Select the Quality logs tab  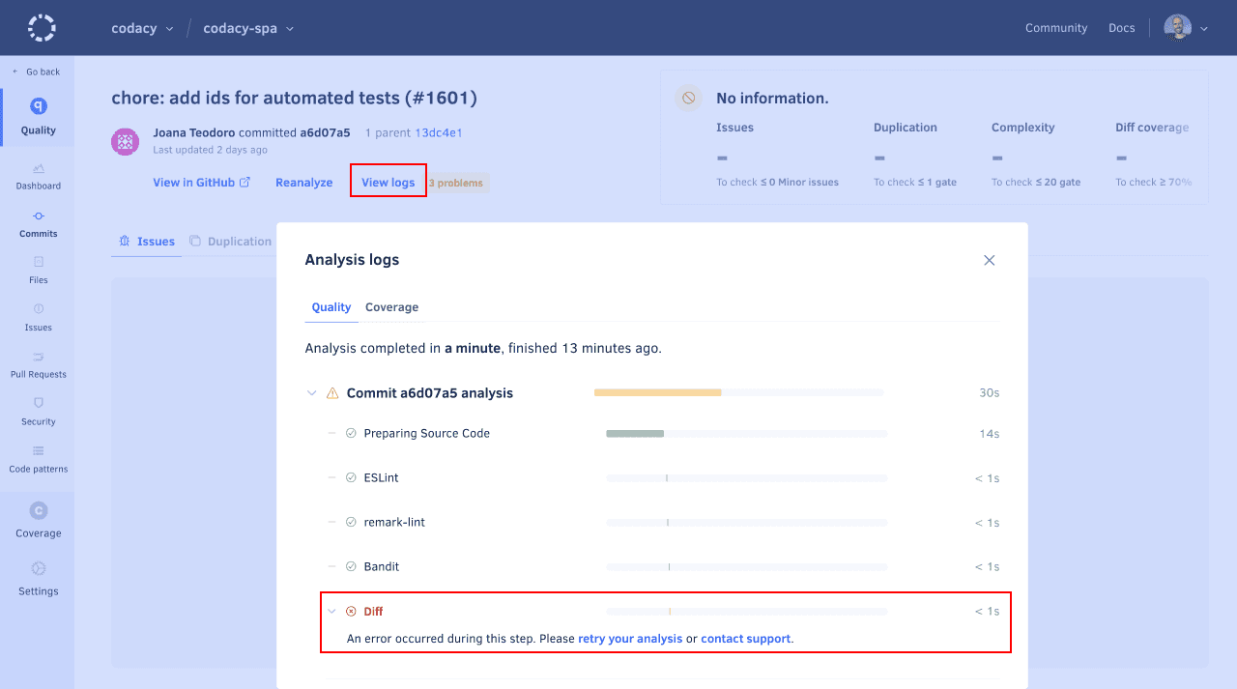tap(331, 307)
